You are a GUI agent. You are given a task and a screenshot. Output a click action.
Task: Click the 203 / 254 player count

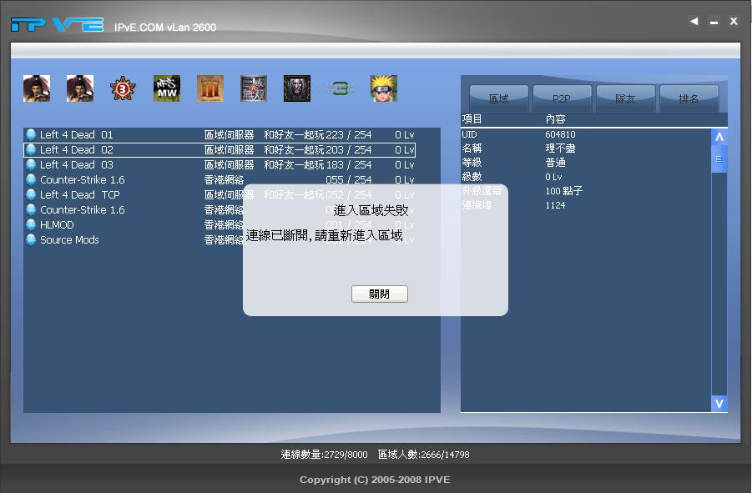(x=349, y=149)
